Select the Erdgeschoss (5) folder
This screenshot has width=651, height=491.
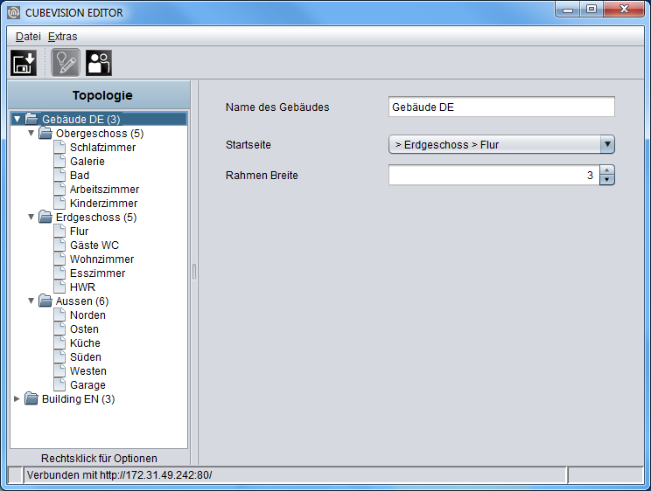point(96,217)
